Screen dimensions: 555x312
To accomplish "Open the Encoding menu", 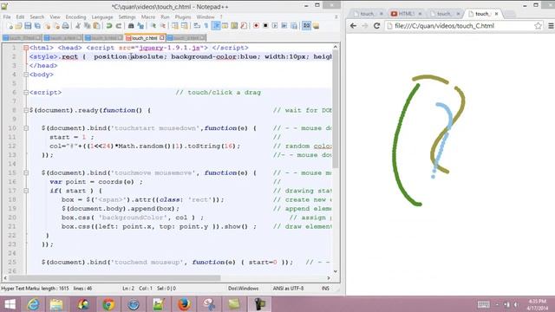I will [75, 17].
